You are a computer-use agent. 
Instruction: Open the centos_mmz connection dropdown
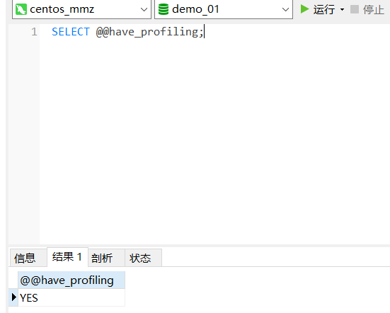[144, 10]
